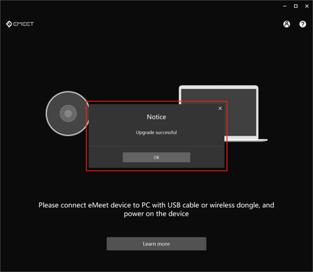
Task: Click the help question mark icon
Action: (303, 24)
